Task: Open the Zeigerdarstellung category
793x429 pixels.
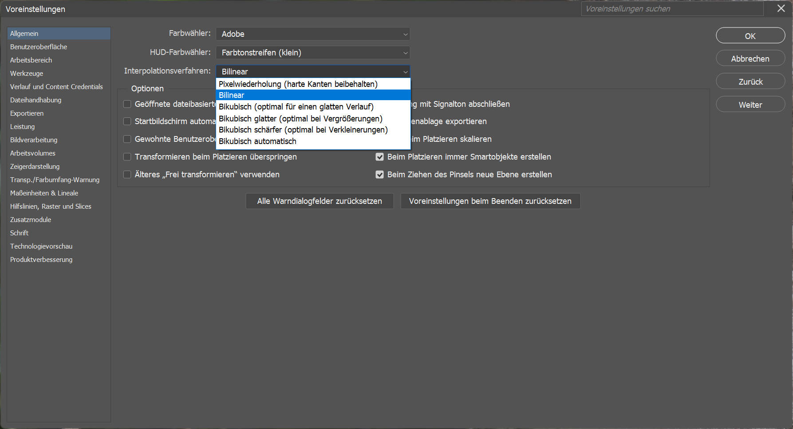Action: 59,167
